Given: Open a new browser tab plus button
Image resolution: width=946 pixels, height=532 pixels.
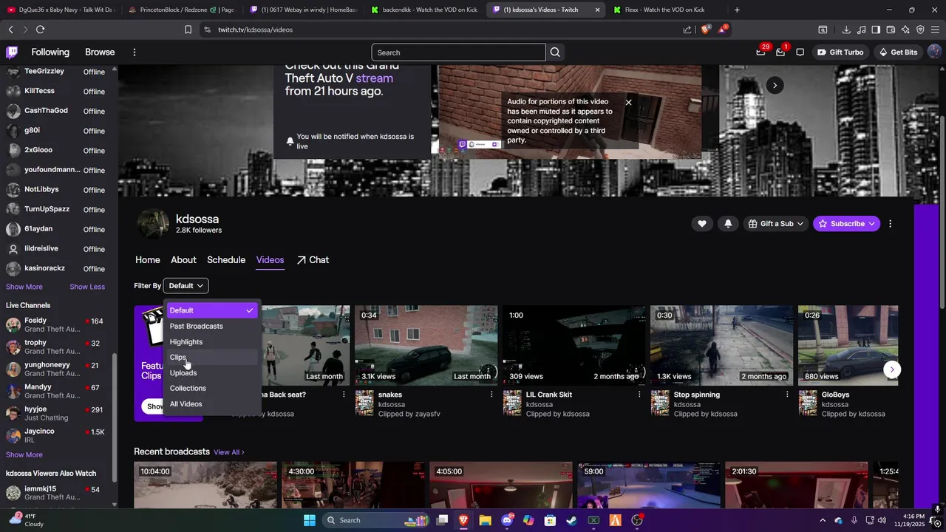Looking at the screenshot, I should pyautogui.click(x=737, y=10).
